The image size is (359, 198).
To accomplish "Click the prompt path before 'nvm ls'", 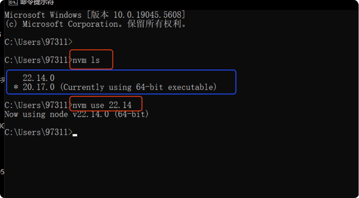I will 38,60.
